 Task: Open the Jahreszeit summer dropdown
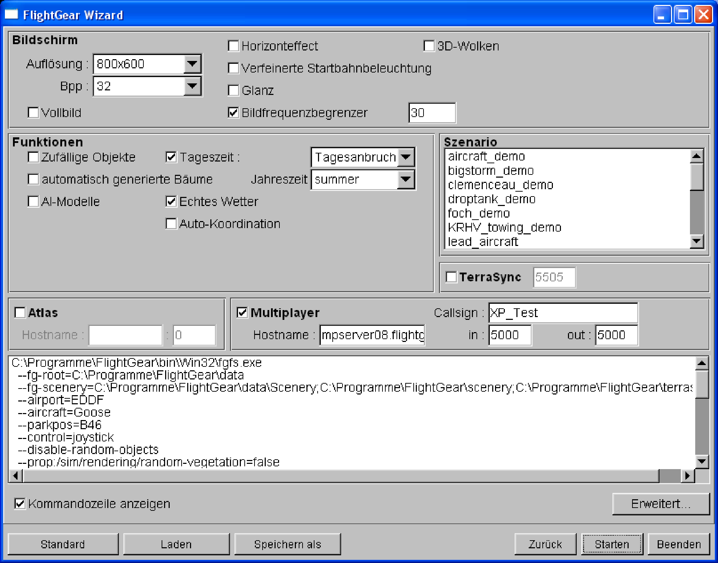[x=406, y=179]
